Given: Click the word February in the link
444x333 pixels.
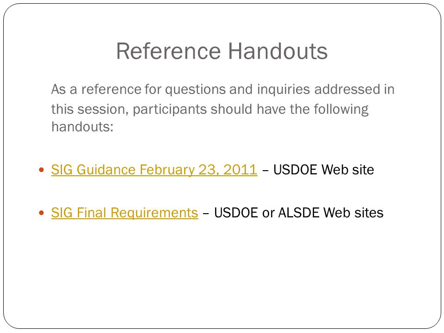Looking at the screenshot, I should (x=167, y=170).
